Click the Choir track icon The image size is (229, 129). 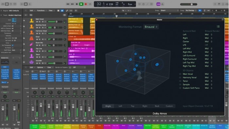(31, 38)
